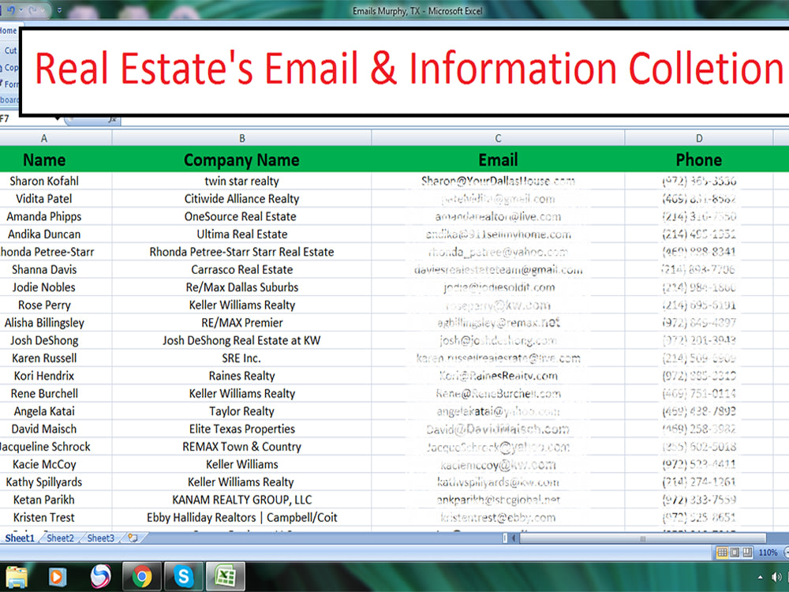Click the Insert Worksheet icon after Sheet3
Screen dimensions: 789x592
pos(133,538)
